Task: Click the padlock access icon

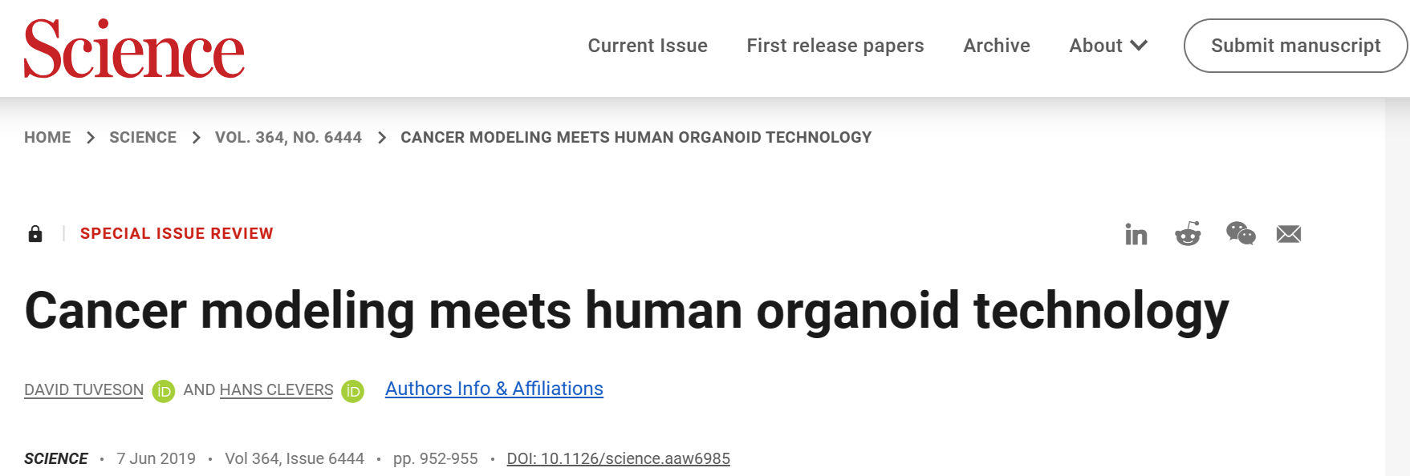Action: (35, 233)
